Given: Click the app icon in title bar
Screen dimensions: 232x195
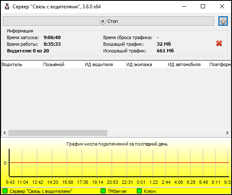Looking at the screenshot, I should tap(7, 7).
